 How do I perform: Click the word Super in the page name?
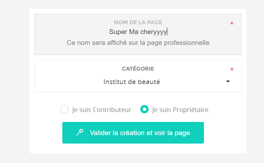pyautogui.click(x=118, y=32)
